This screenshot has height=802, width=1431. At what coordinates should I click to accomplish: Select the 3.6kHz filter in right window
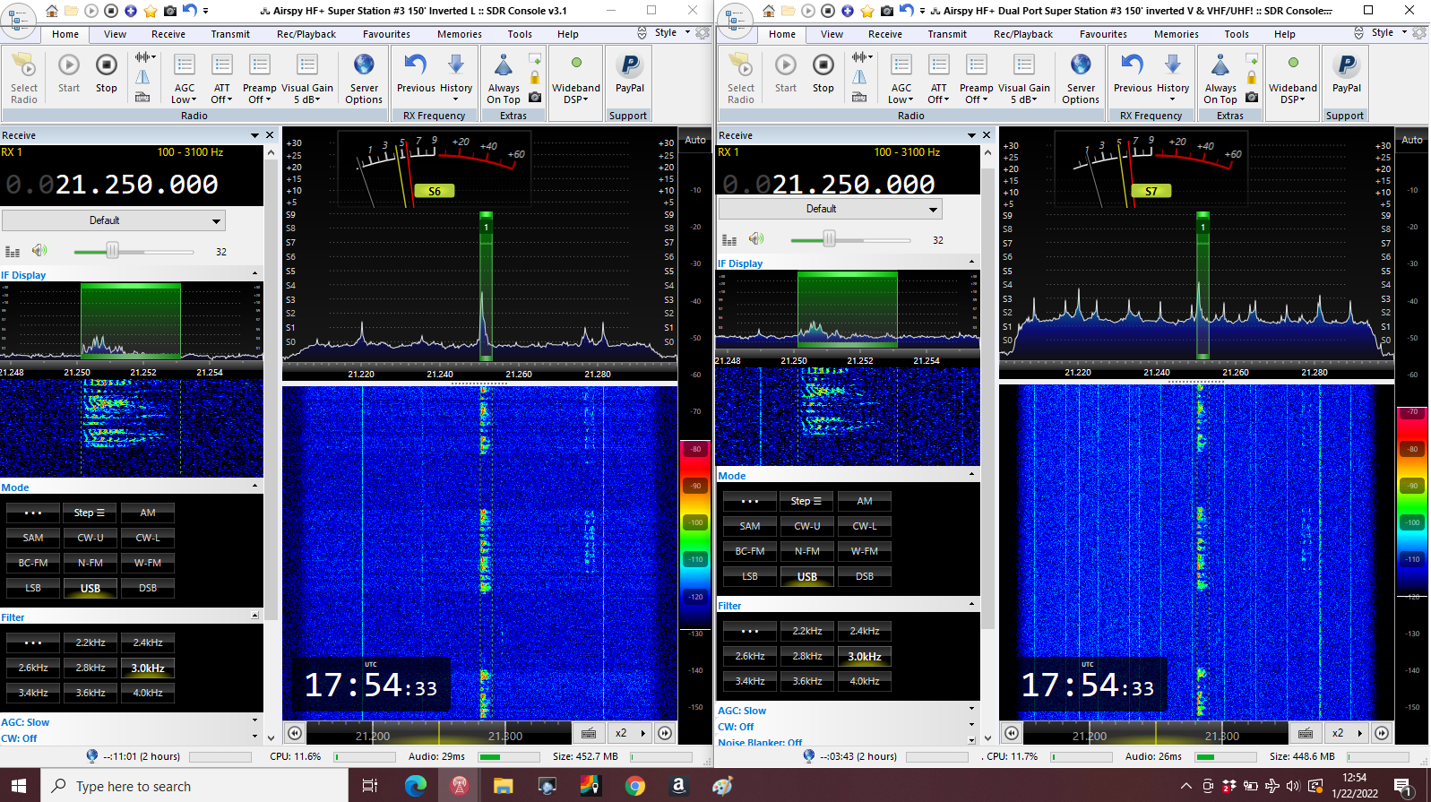(807, 681)
